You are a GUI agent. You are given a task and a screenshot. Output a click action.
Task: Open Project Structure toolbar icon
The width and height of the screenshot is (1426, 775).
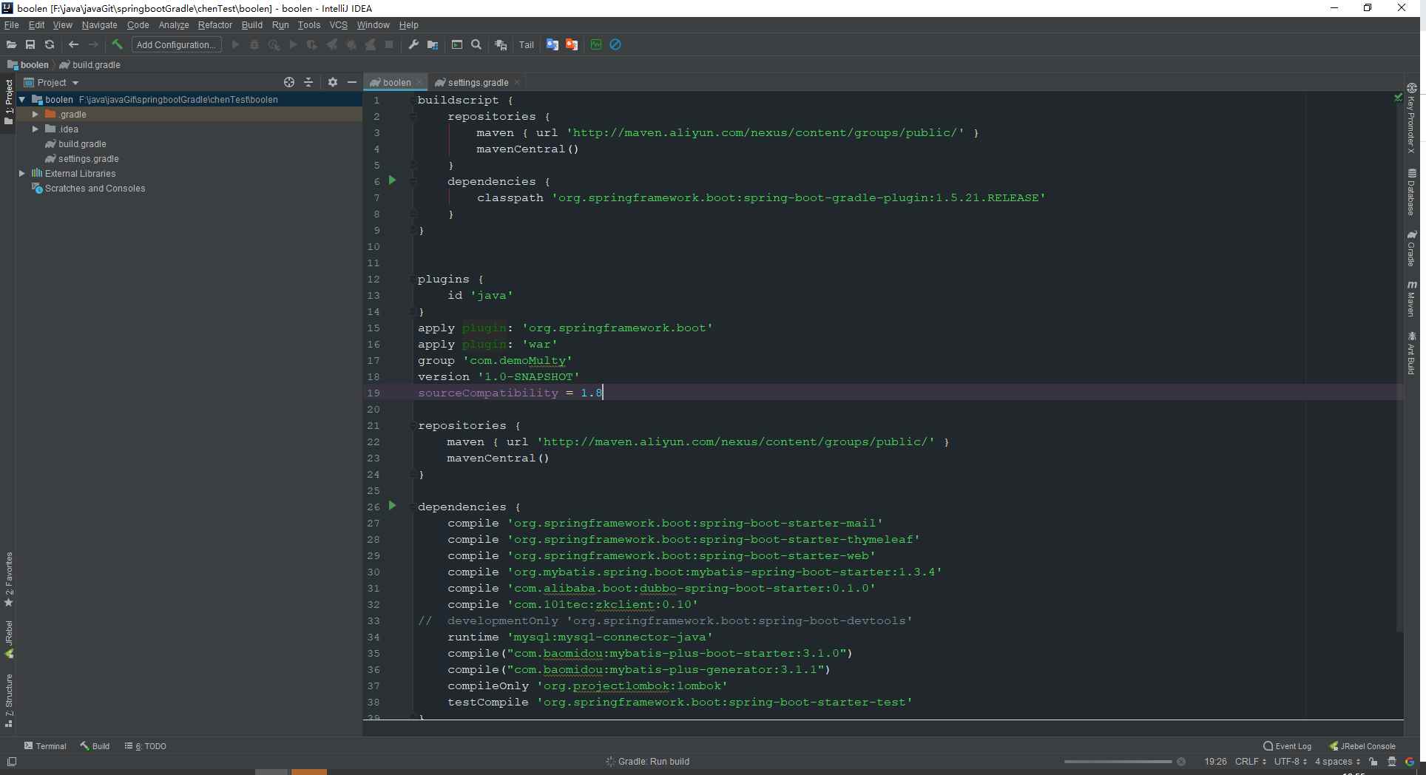(x=433, y=45)
